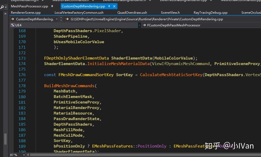Click line number 189
261x157 pixels.
[22, 147]
